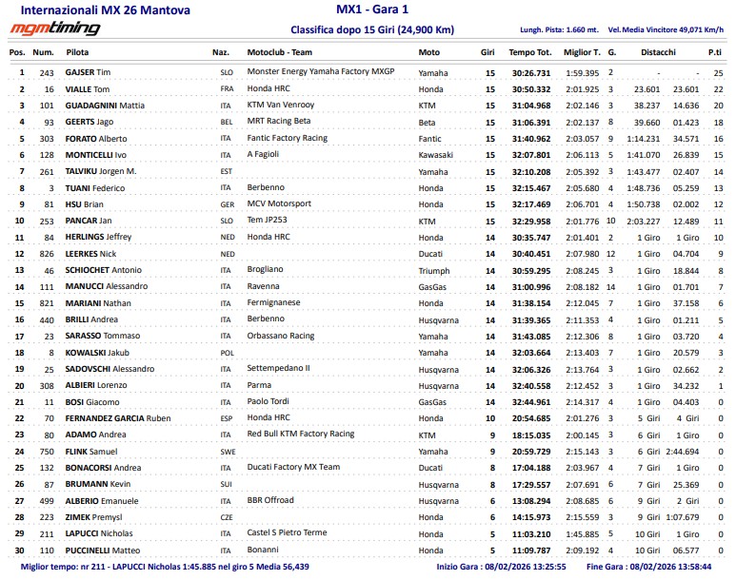Click the mgmtiming logo

point(54,29)
